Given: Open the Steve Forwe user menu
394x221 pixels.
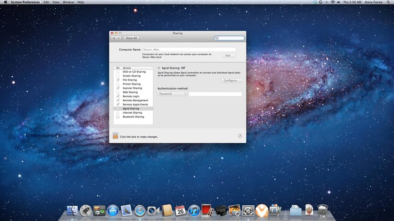Looking at the screenshot, I should 373,2.
